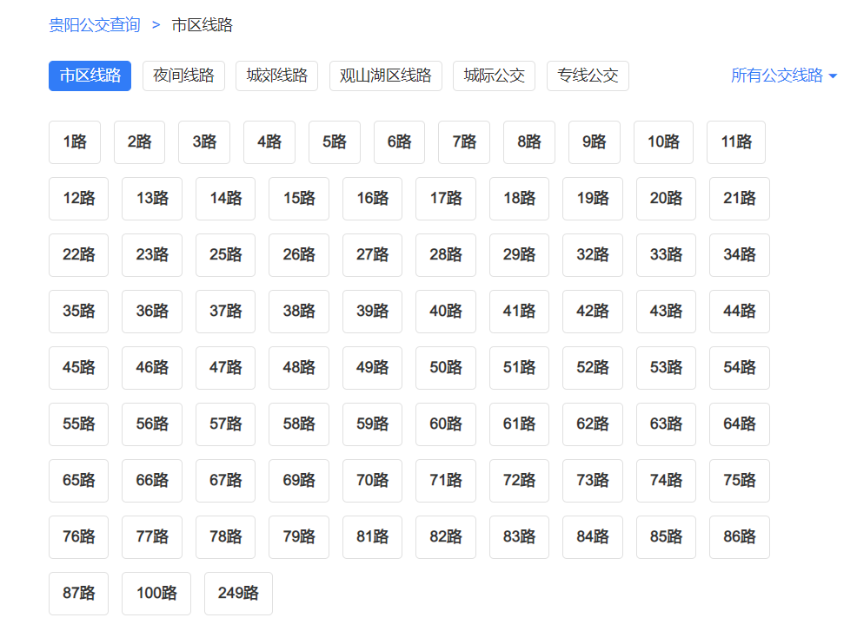Open bus route 87路
The height and width of the screenshot is (644, 857).
click(x=79, y=594)
